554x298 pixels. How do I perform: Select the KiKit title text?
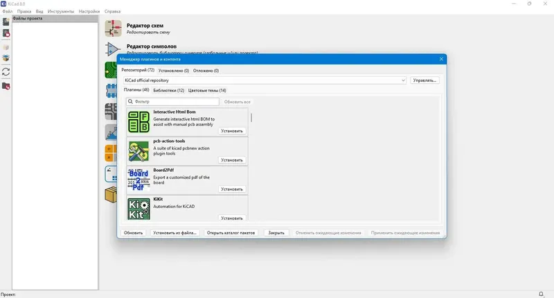(x=158, y=199)
